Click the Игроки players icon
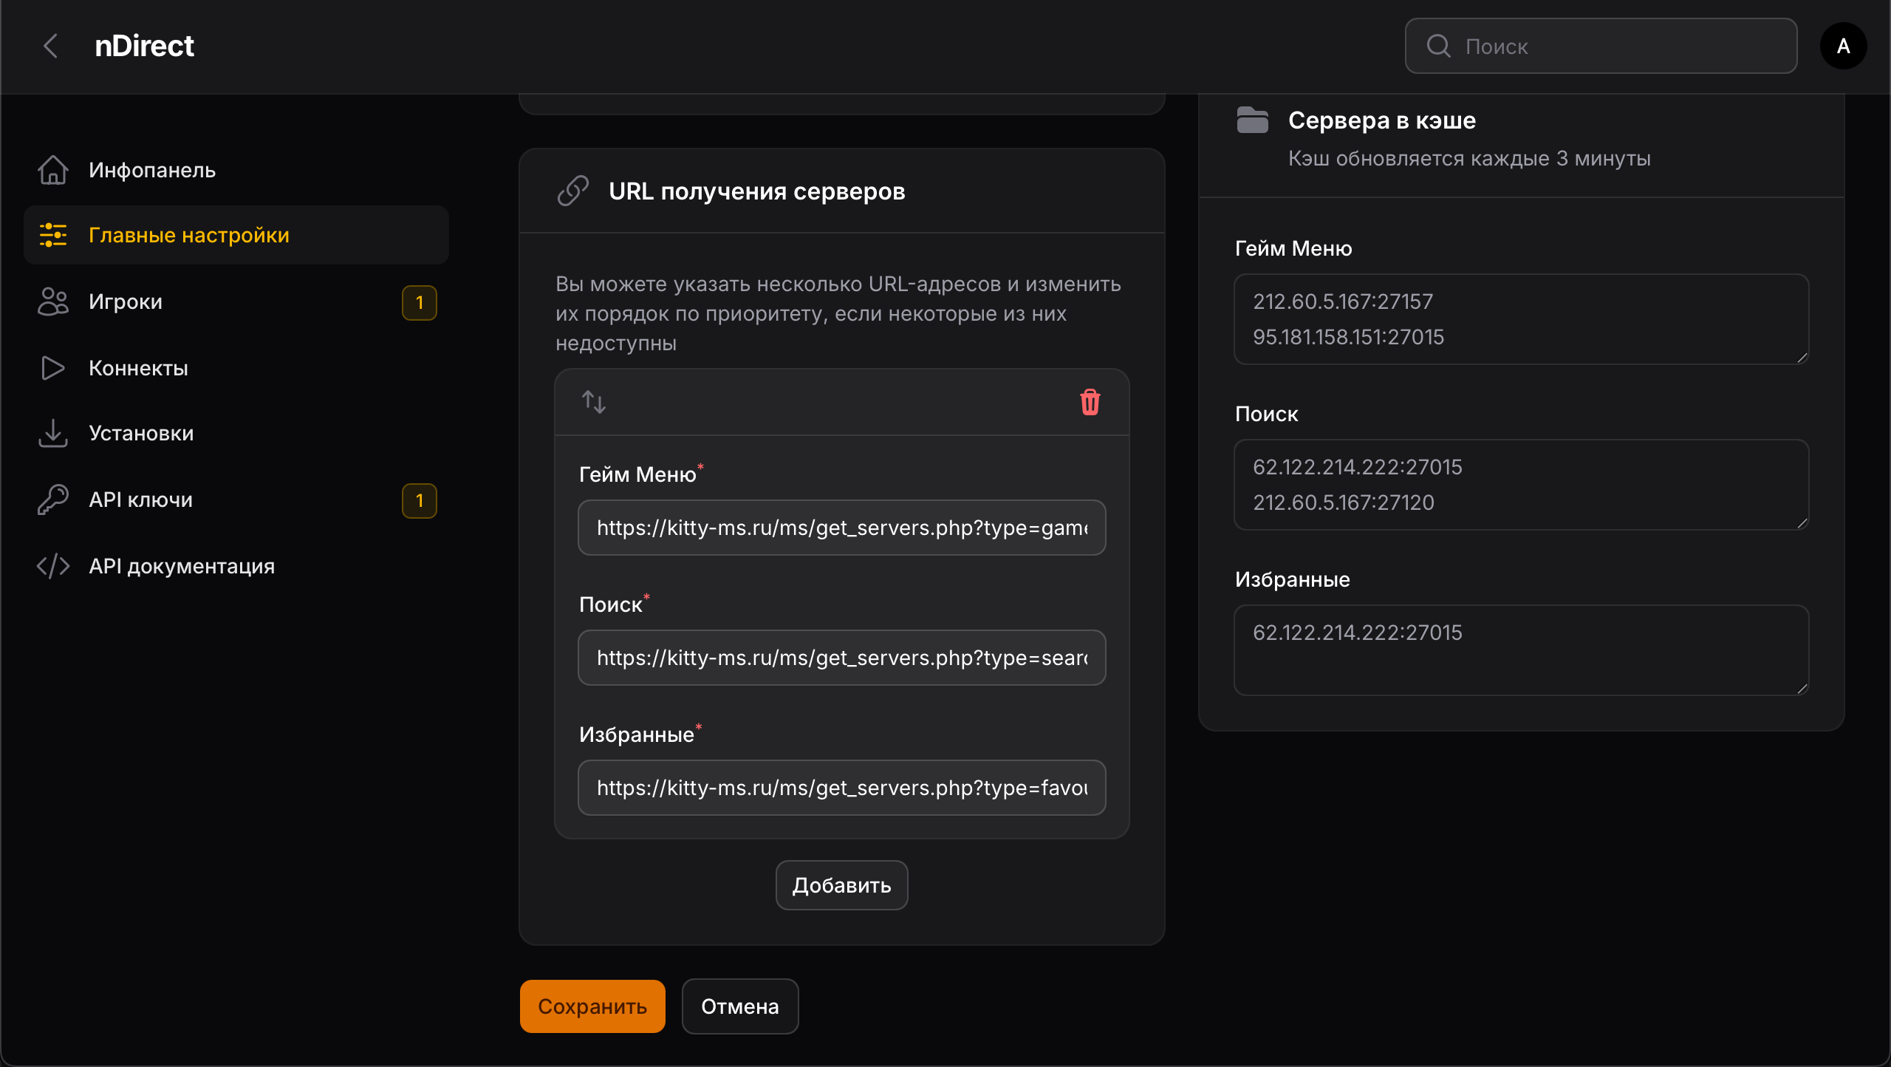 [x=52, y=301]
